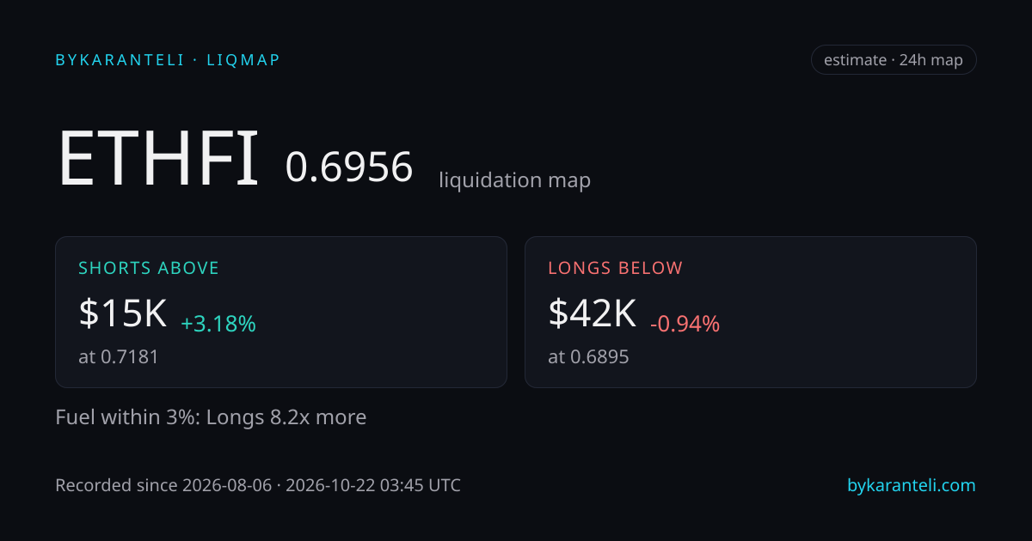Open the Shorts Above card
1032x541 pixels.
tap(281, 312)
